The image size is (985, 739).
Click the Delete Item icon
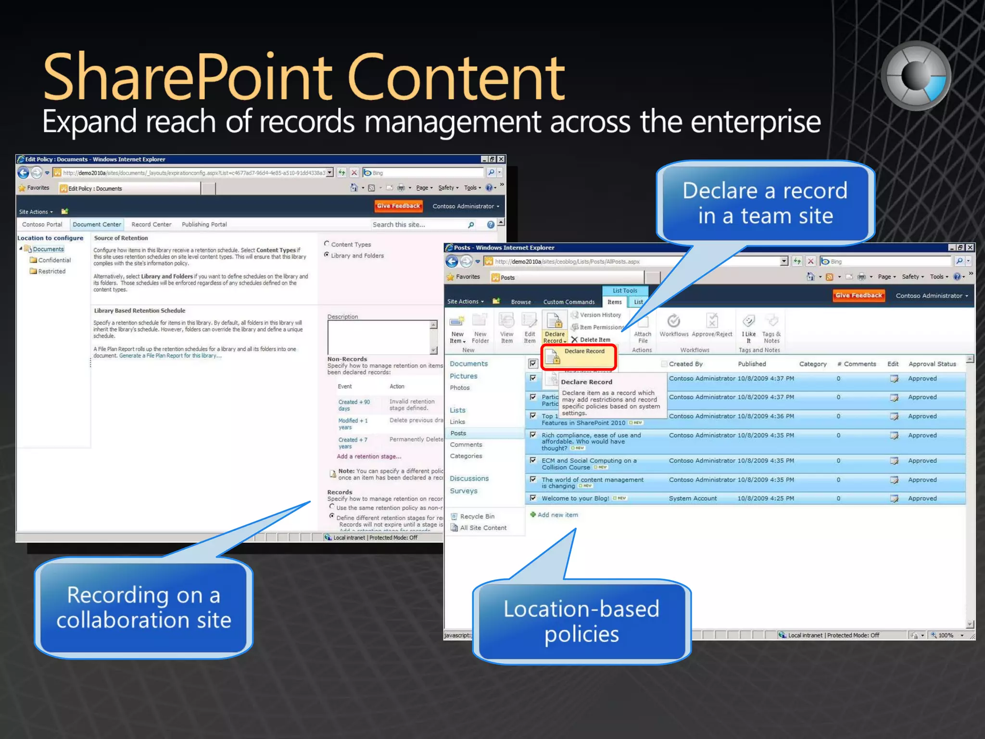click(x=574, y=340)
